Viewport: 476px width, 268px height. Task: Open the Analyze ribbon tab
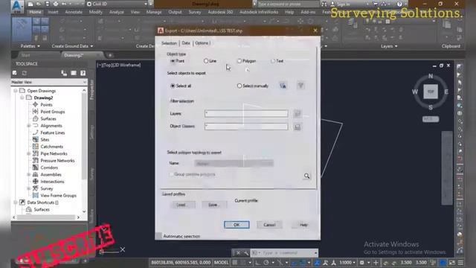point(117,12)
